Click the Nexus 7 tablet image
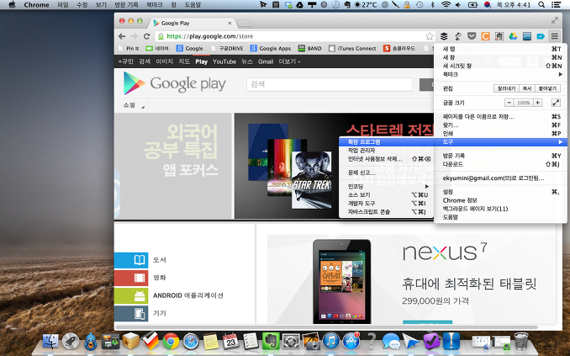This screenshot has height=356, width=570. (x=341, y=281)
